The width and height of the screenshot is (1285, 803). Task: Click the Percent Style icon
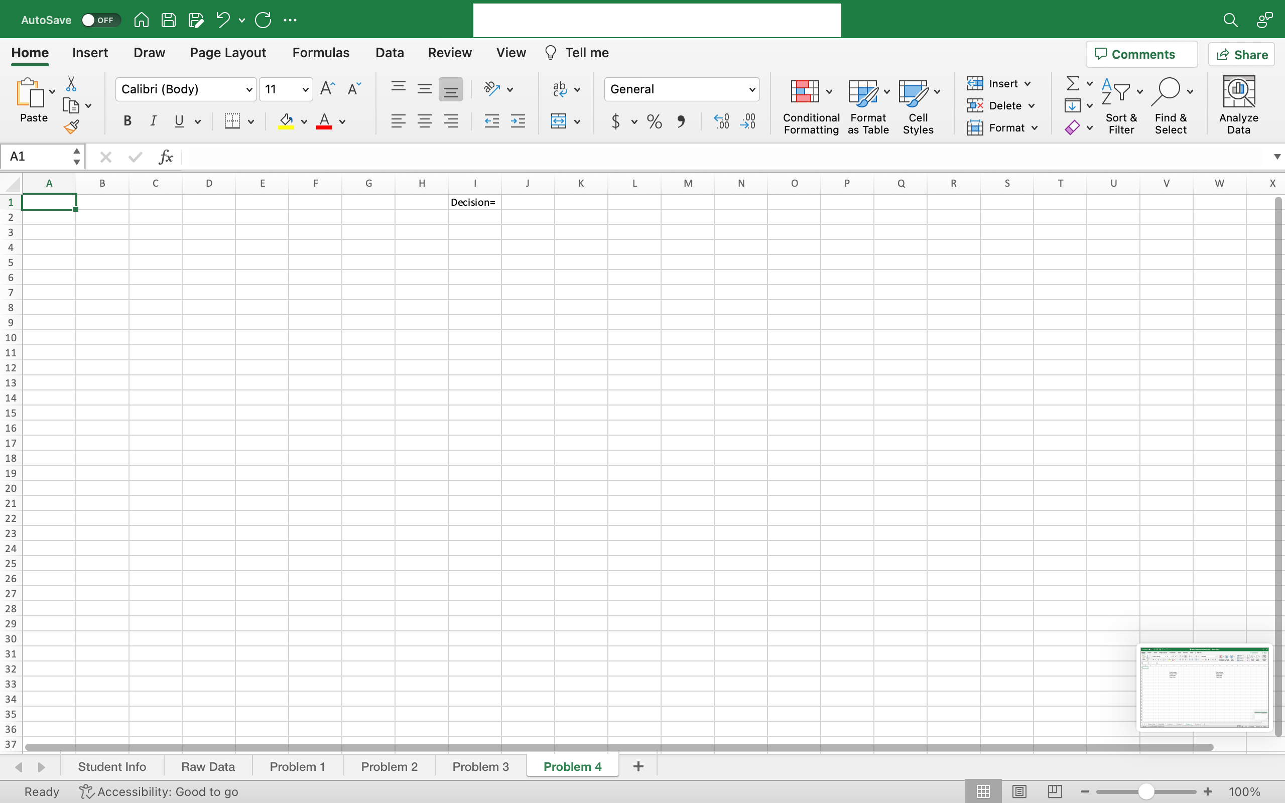coord(654,121)
